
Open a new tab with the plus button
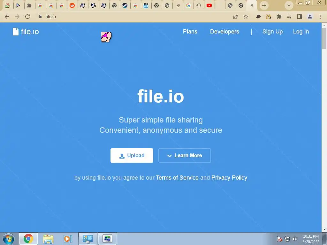[x=264, y=5]
